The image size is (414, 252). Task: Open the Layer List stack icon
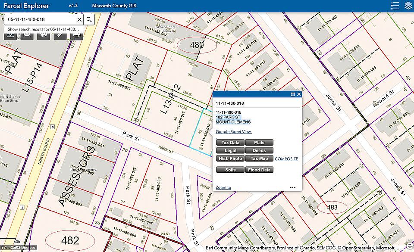tap(408, 6)
